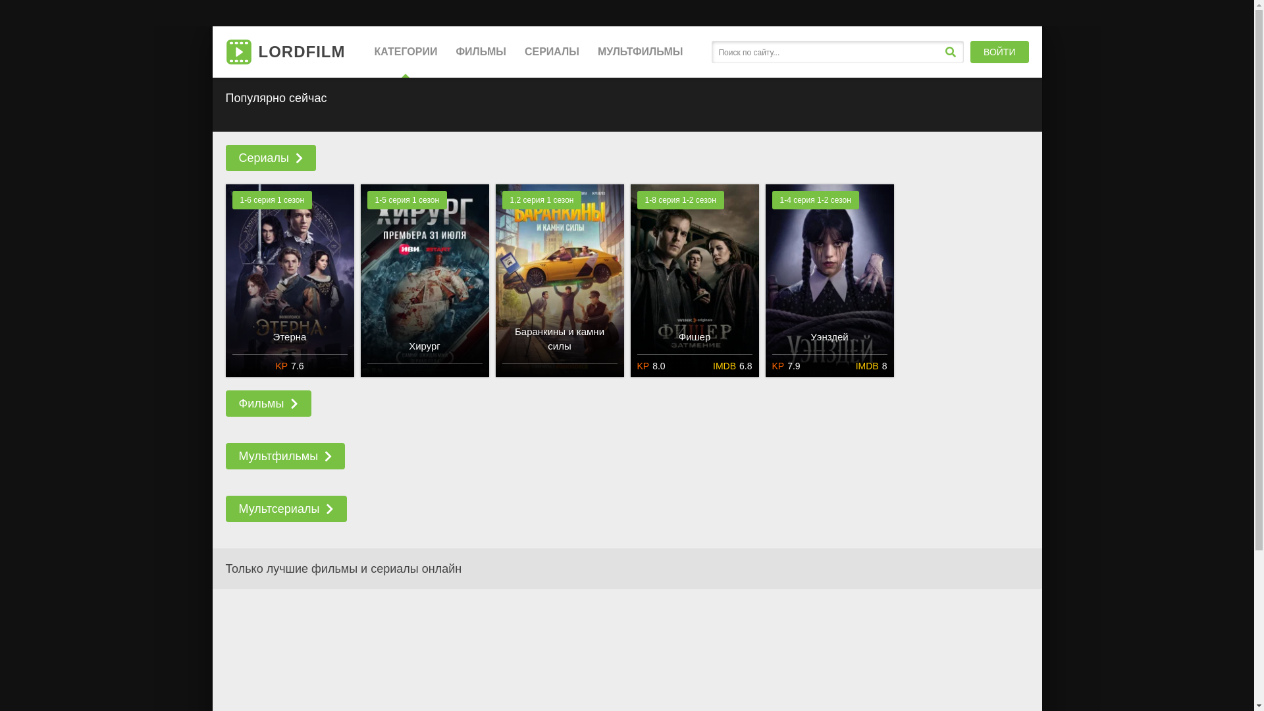Click KP 8.0 rating on Фишер
1264x711 pixels.
tap(651, 366)
